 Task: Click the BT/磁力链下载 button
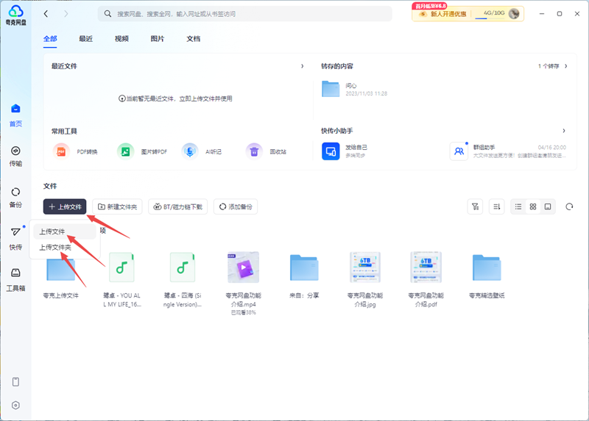coord(178,207)
